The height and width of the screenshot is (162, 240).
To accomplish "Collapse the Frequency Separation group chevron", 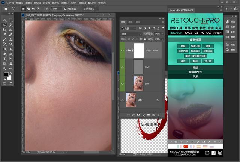I will click(x=126, y=50).
